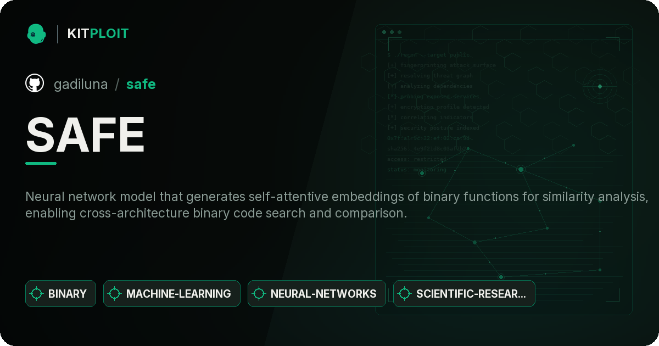Select the NEURAL-NETWORKS topic tag
The height and width of the screenshot is (346, 659).
pyautogui.click(x=317, y=293)
